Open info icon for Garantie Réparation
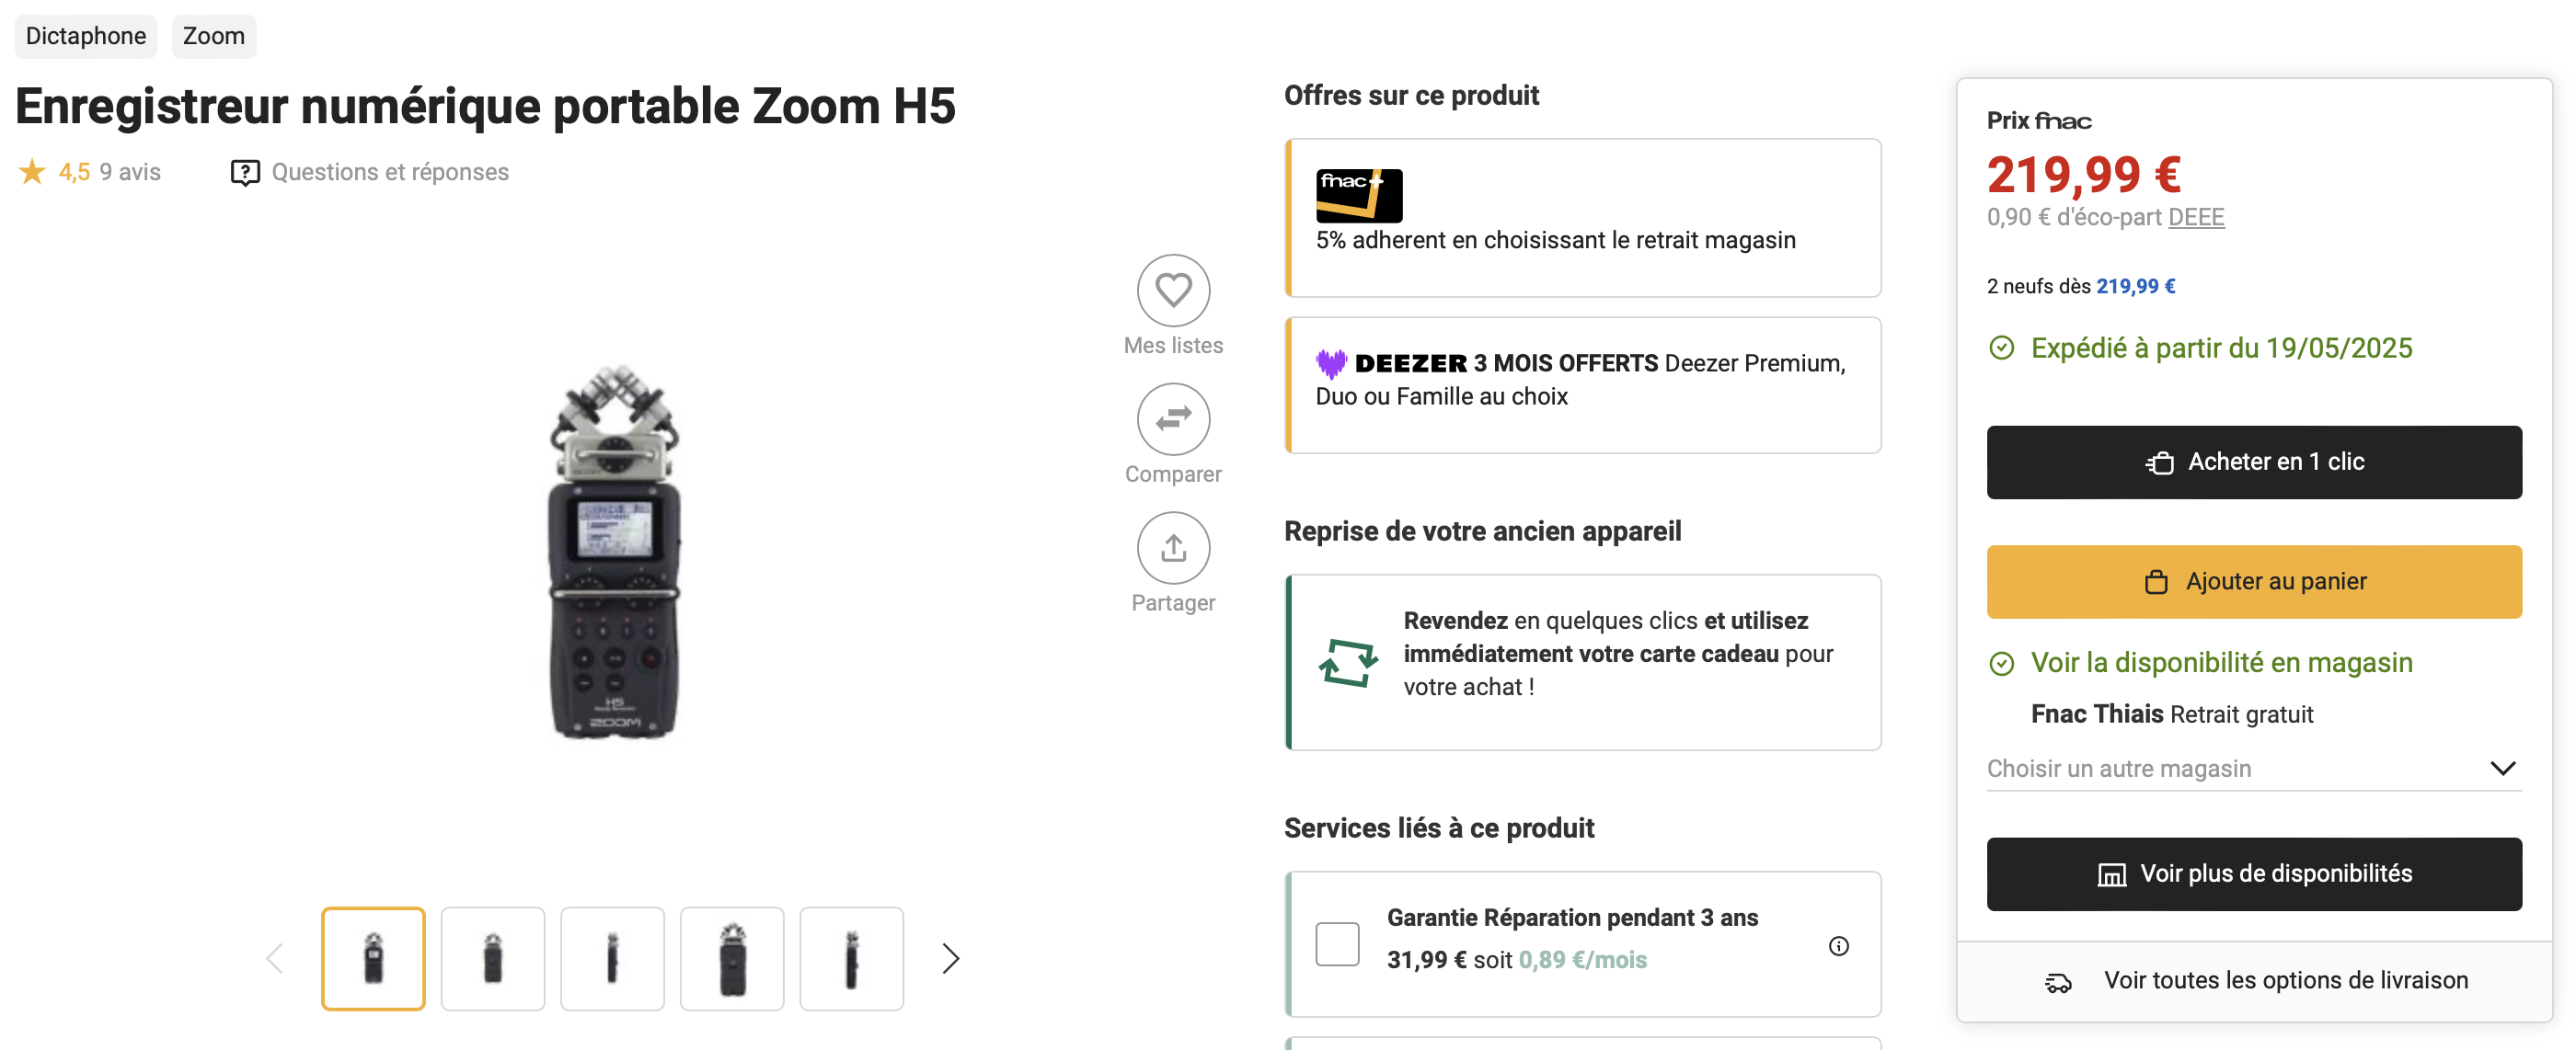The image size is (2576, 1050). pos(1838,945)
